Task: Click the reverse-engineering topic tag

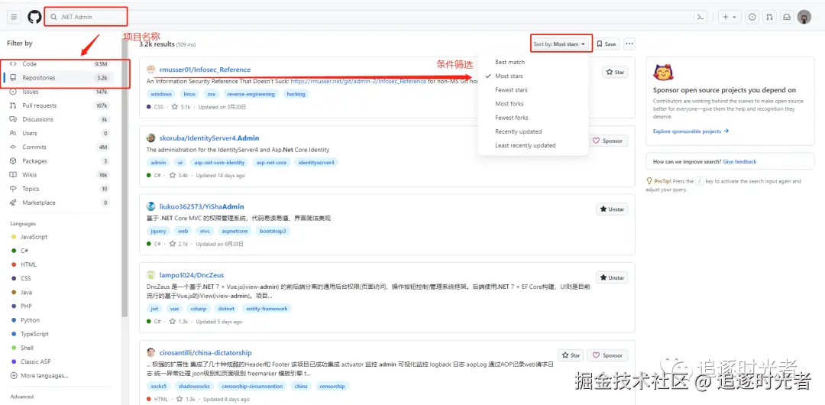Action: 251,94
